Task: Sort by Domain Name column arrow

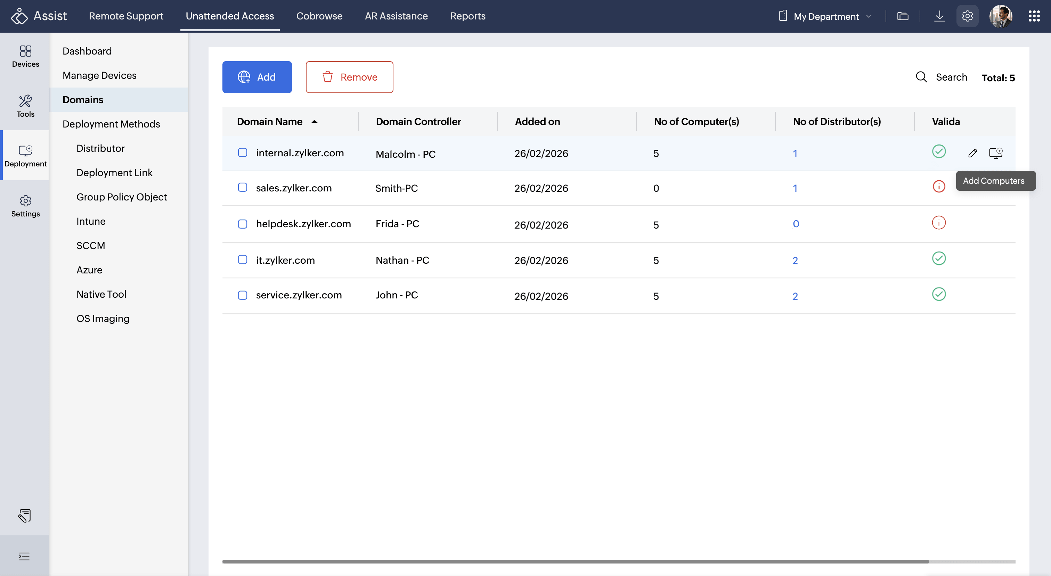Action: (x=314, y=122)
